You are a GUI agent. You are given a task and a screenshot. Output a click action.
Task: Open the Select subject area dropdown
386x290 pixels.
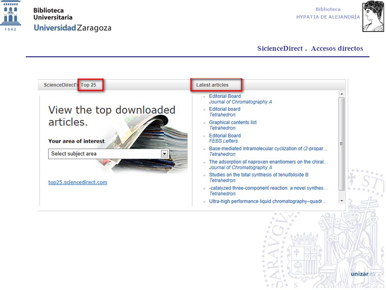(x=109, y=154)
